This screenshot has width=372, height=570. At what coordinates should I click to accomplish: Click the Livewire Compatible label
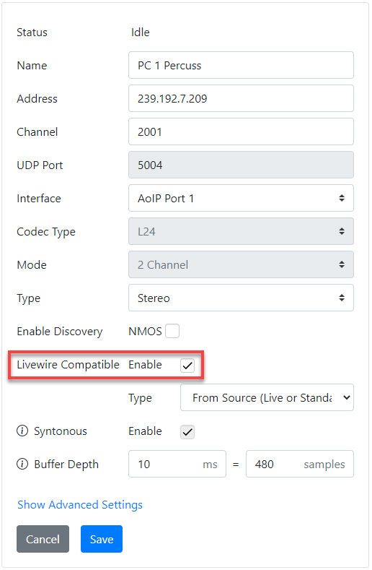coord(68,364)
